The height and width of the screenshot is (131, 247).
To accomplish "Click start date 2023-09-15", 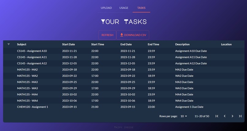I will (x=70, y=107).
